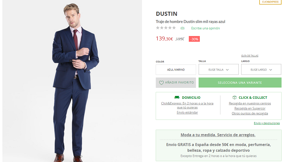Open the Elige Talla size dropdown

tap(218, 70)
